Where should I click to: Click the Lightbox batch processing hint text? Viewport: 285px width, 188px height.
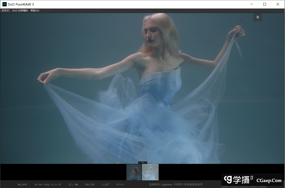pos(176,185)
